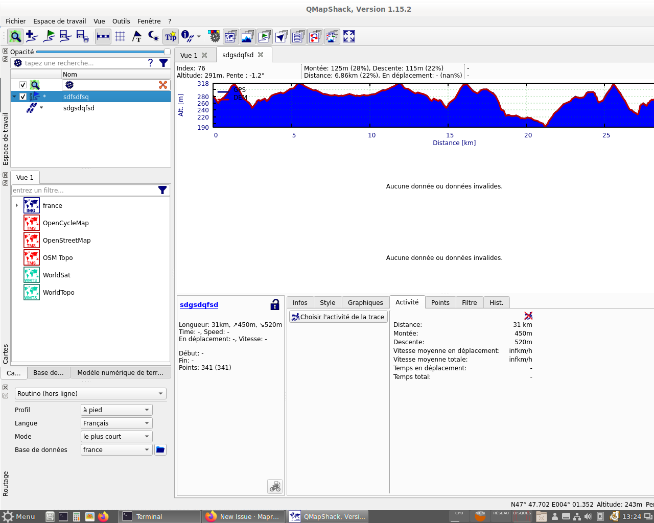
Task: Open the Profil dropdown showing à pied
Action: click(x=116, y=410)
